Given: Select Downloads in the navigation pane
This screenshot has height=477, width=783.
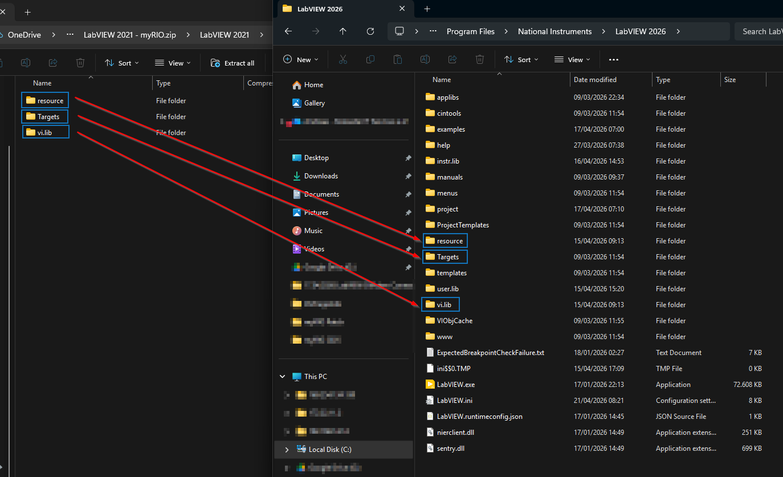Looking at the screenshot, I should tap(321, 176).
